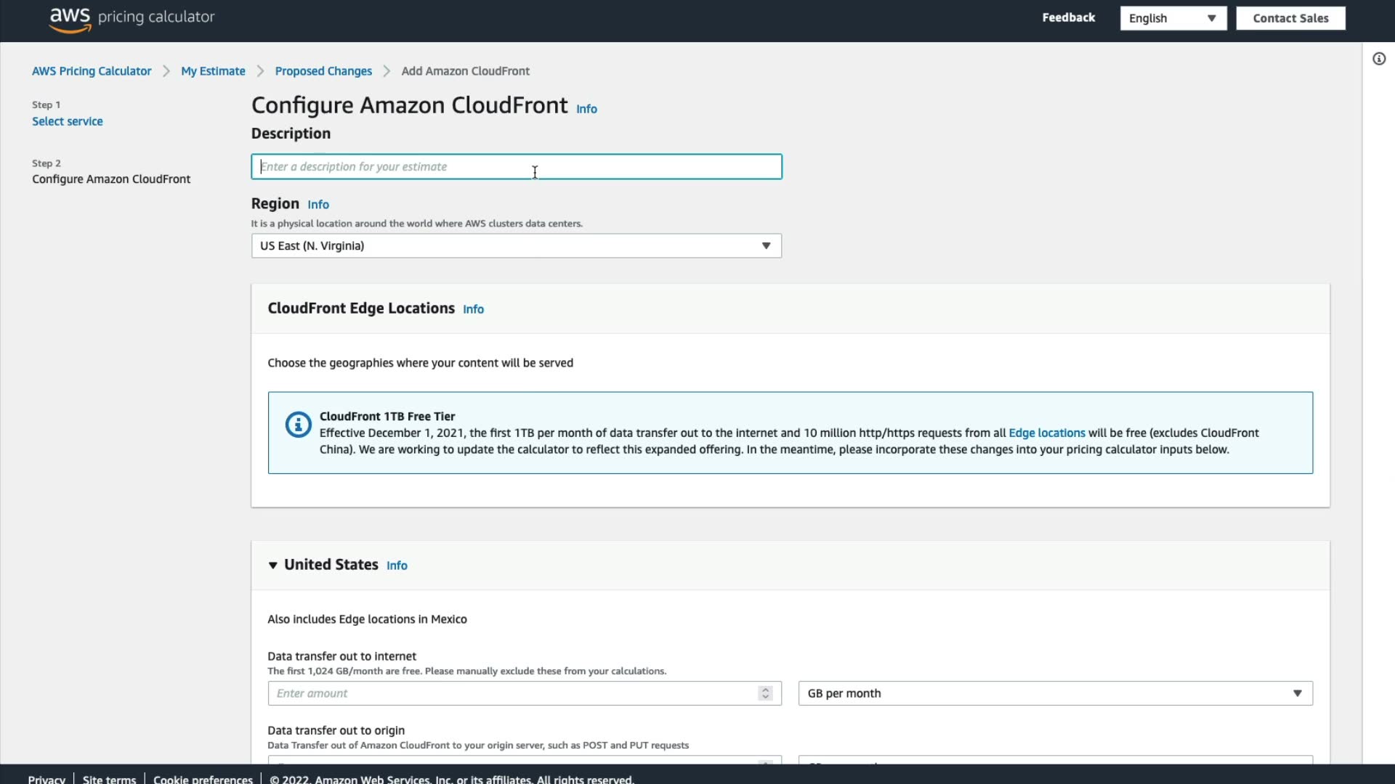Image resolution: width=1395 pixels, height=784 pixels.
Task: Click the AWS pricing calculator logo
Action: [x=132, y=18]
